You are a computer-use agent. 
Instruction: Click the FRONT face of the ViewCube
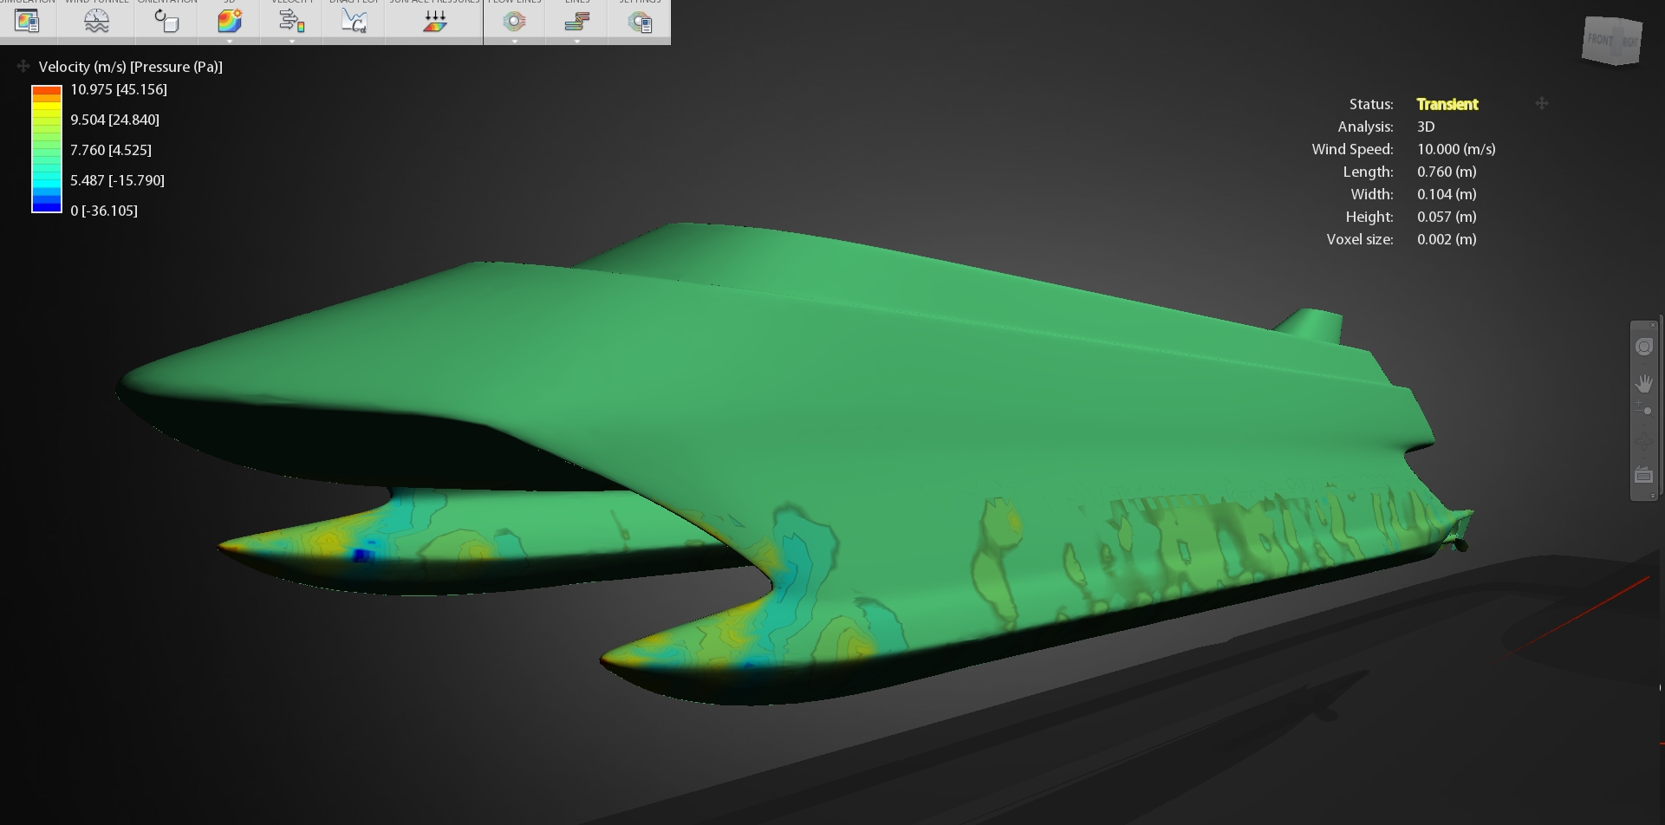point(1600,40)
